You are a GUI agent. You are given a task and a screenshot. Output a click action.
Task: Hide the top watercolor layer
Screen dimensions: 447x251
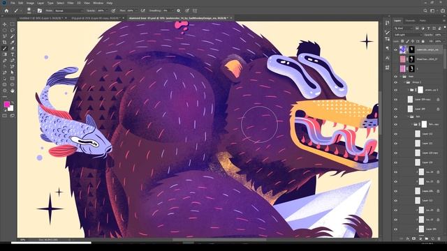pos(395,50)
